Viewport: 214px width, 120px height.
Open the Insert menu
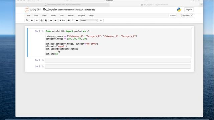pos(53,16)
